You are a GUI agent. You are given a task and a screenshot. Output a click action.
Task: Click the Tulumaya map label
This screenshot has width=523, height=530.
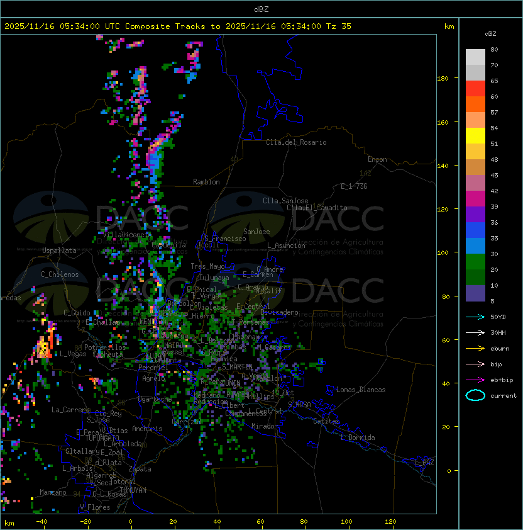pyautogui.click(x=214, y=278)
